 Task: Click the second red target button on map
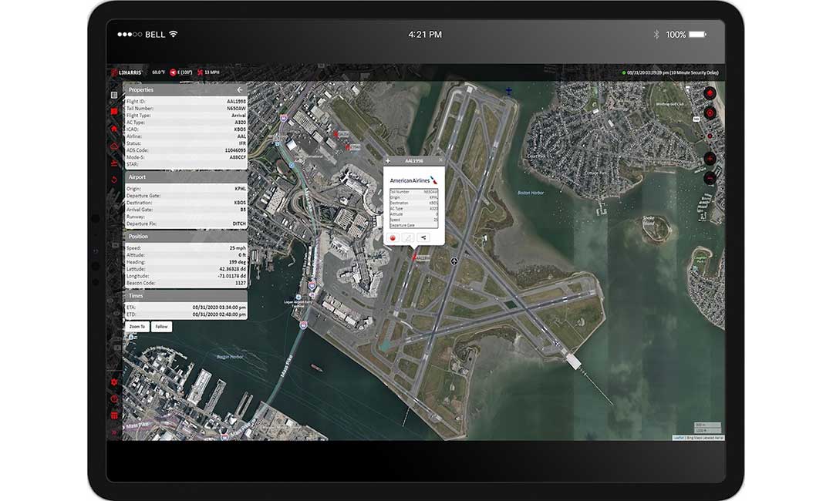click(x=710, y=113)
